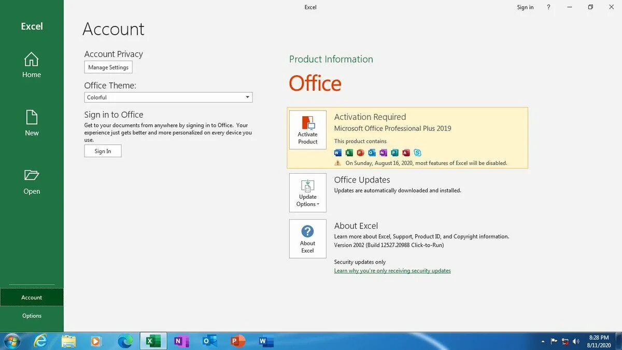Screen dimensions: 622x350
Task: Click the Manage Settings button
Action: click(108, 67)
